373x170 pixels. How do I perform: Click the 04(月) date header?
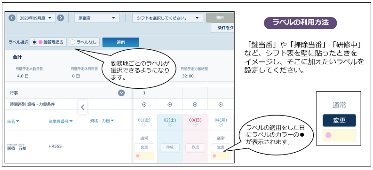click(x=221, y=120)
